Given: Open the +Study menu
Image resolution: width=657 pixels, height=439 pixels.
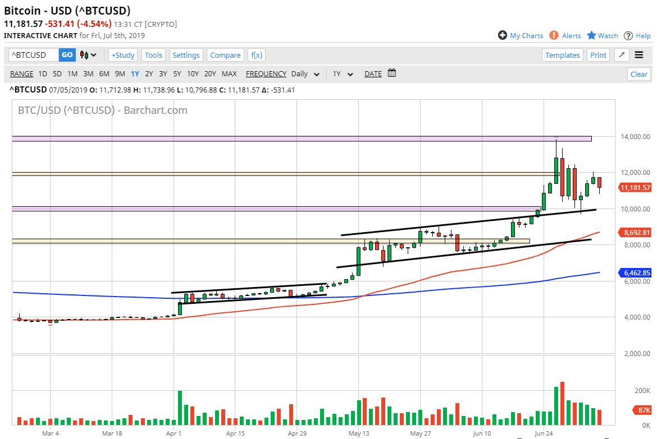Looking at the screenshot, I should (x=122, y=54).
